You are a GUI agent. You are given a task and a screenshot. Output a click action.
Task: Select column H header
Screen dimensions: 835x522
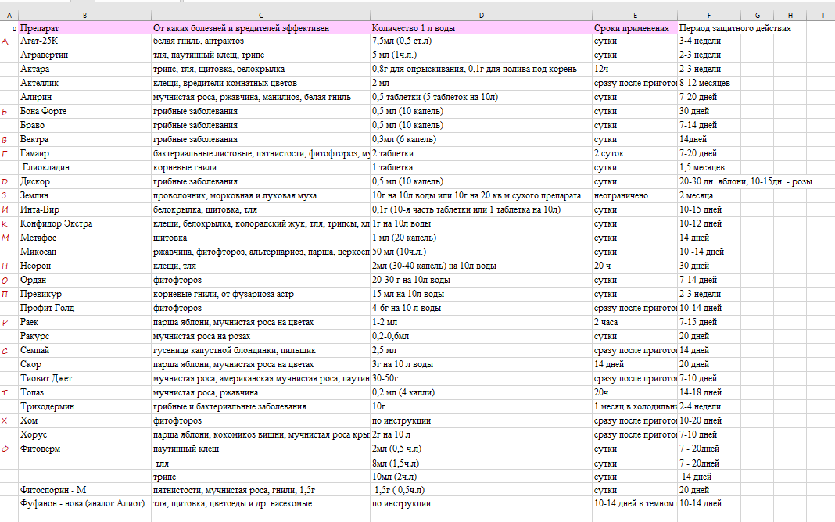tap(790, 16)
